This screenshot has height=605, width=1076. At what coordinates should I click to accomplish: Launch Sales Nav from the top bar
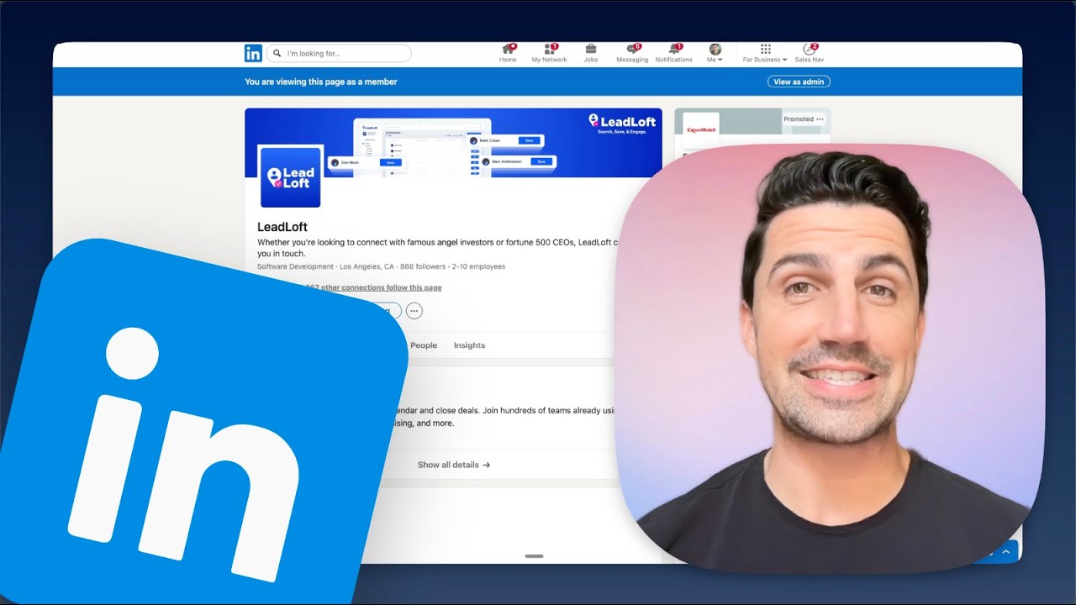click(x=810, y=53)
